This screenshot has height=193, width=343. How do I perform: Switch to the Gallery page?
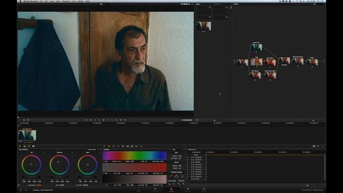point(188,190)
